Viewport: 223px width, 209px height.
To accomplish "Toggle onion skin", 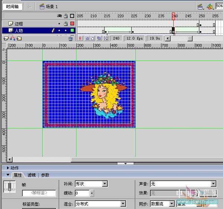I will coord(87,38).
